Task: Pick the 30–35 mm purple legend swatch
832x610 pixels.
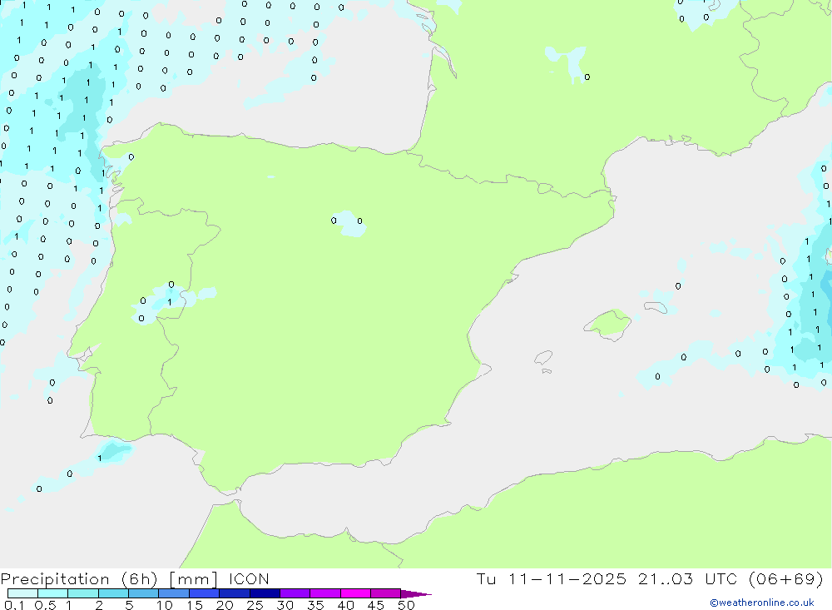Action: click(295, 593)
